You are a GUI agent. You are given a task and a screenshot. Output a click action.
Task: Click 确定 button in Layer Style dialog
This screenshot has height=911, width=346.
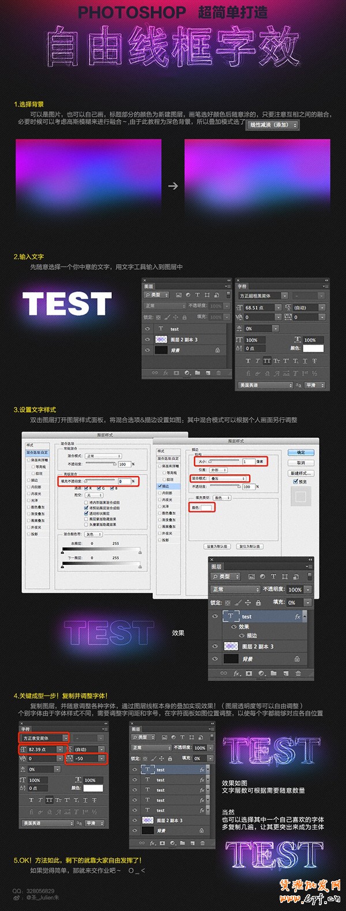pyautogui.click(x=301, y=452)
